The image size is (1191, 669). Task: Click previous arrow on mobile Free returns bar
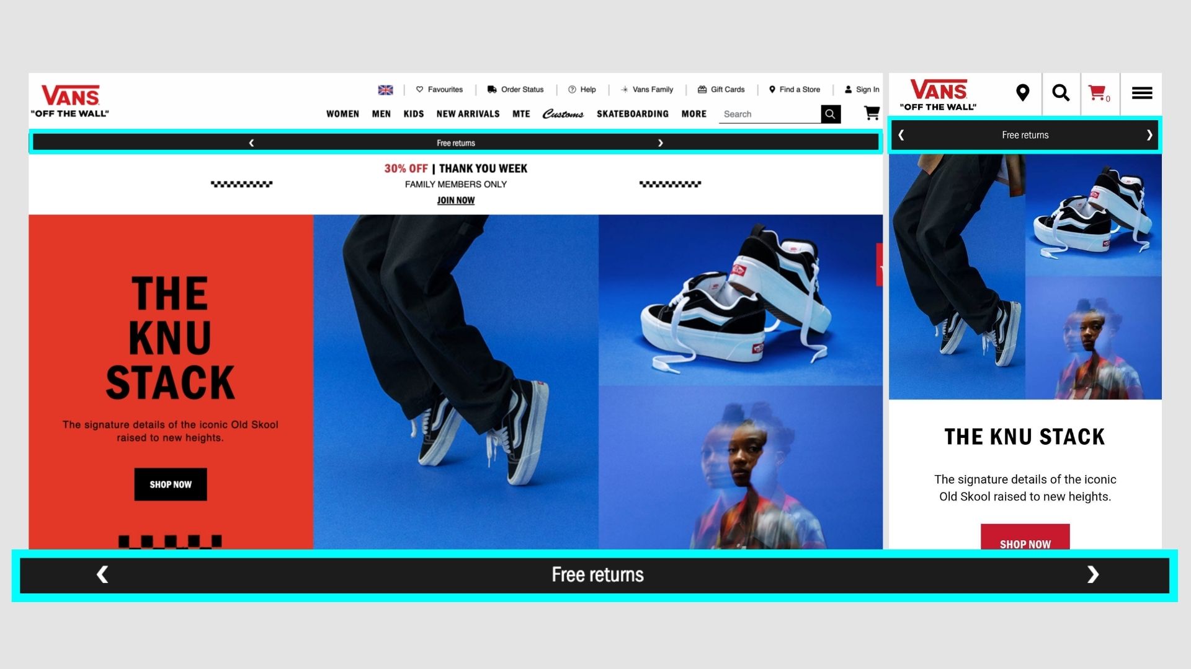901,135
